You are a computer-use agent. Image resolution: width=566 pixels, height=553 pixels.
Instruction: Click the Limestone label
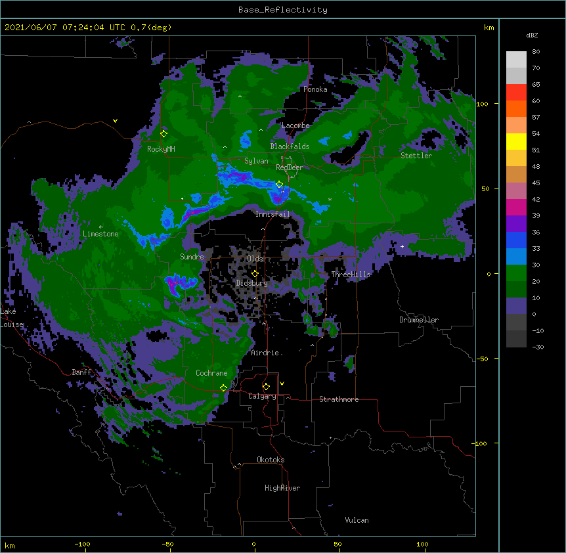[100, 234]
